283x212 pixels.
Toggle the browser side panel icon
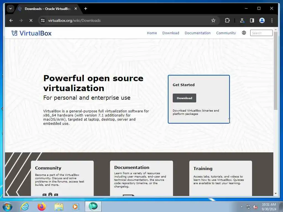tap(252, 20)
